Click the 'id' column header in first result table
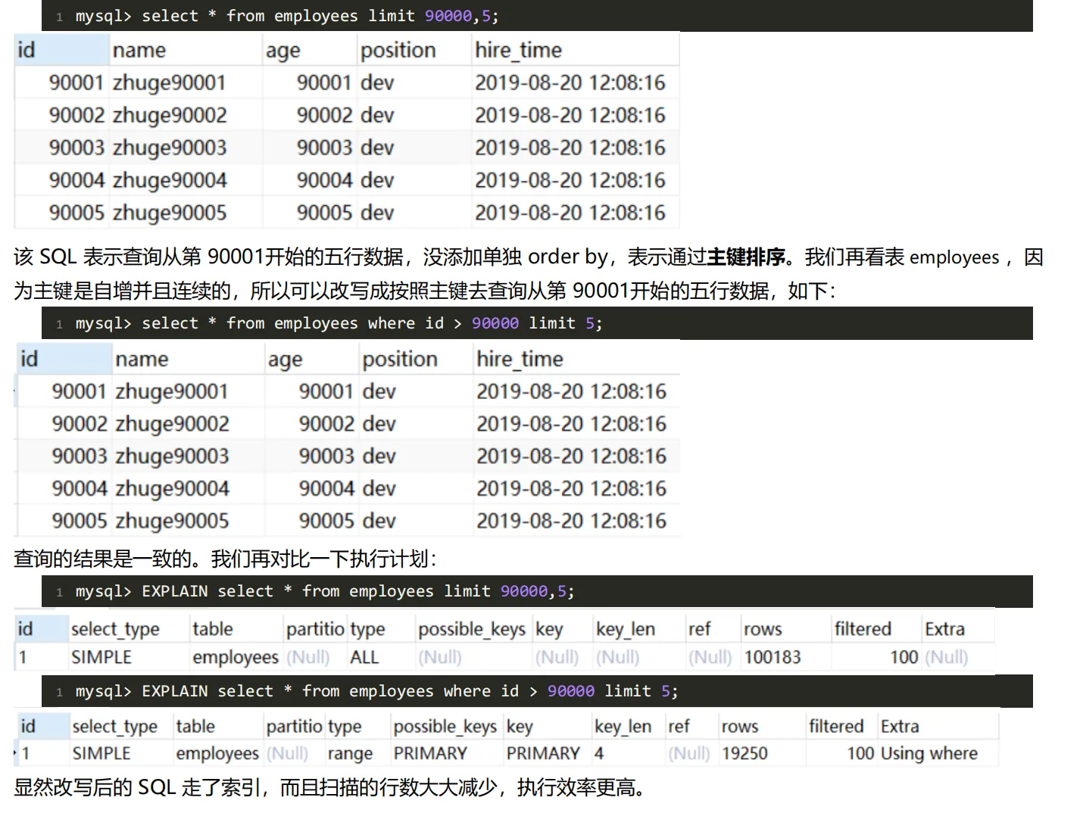The width and height of the screenshot is (1080, 816). (x=62, y=50)
